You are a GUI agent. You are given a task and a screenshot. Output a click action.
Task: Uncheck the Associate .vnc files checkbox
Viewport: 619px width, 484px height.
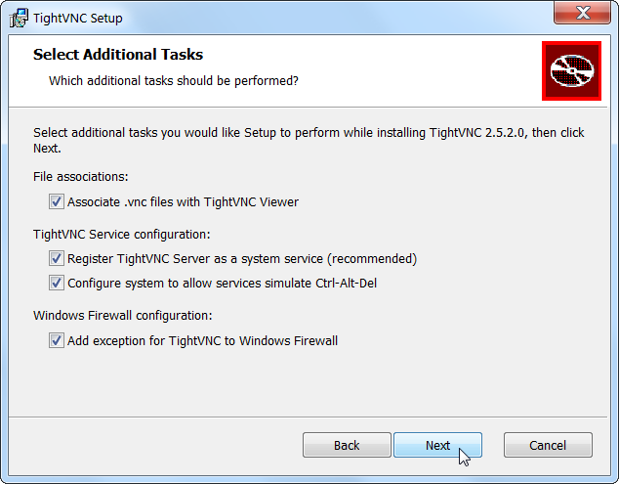(x=56, y=202)
